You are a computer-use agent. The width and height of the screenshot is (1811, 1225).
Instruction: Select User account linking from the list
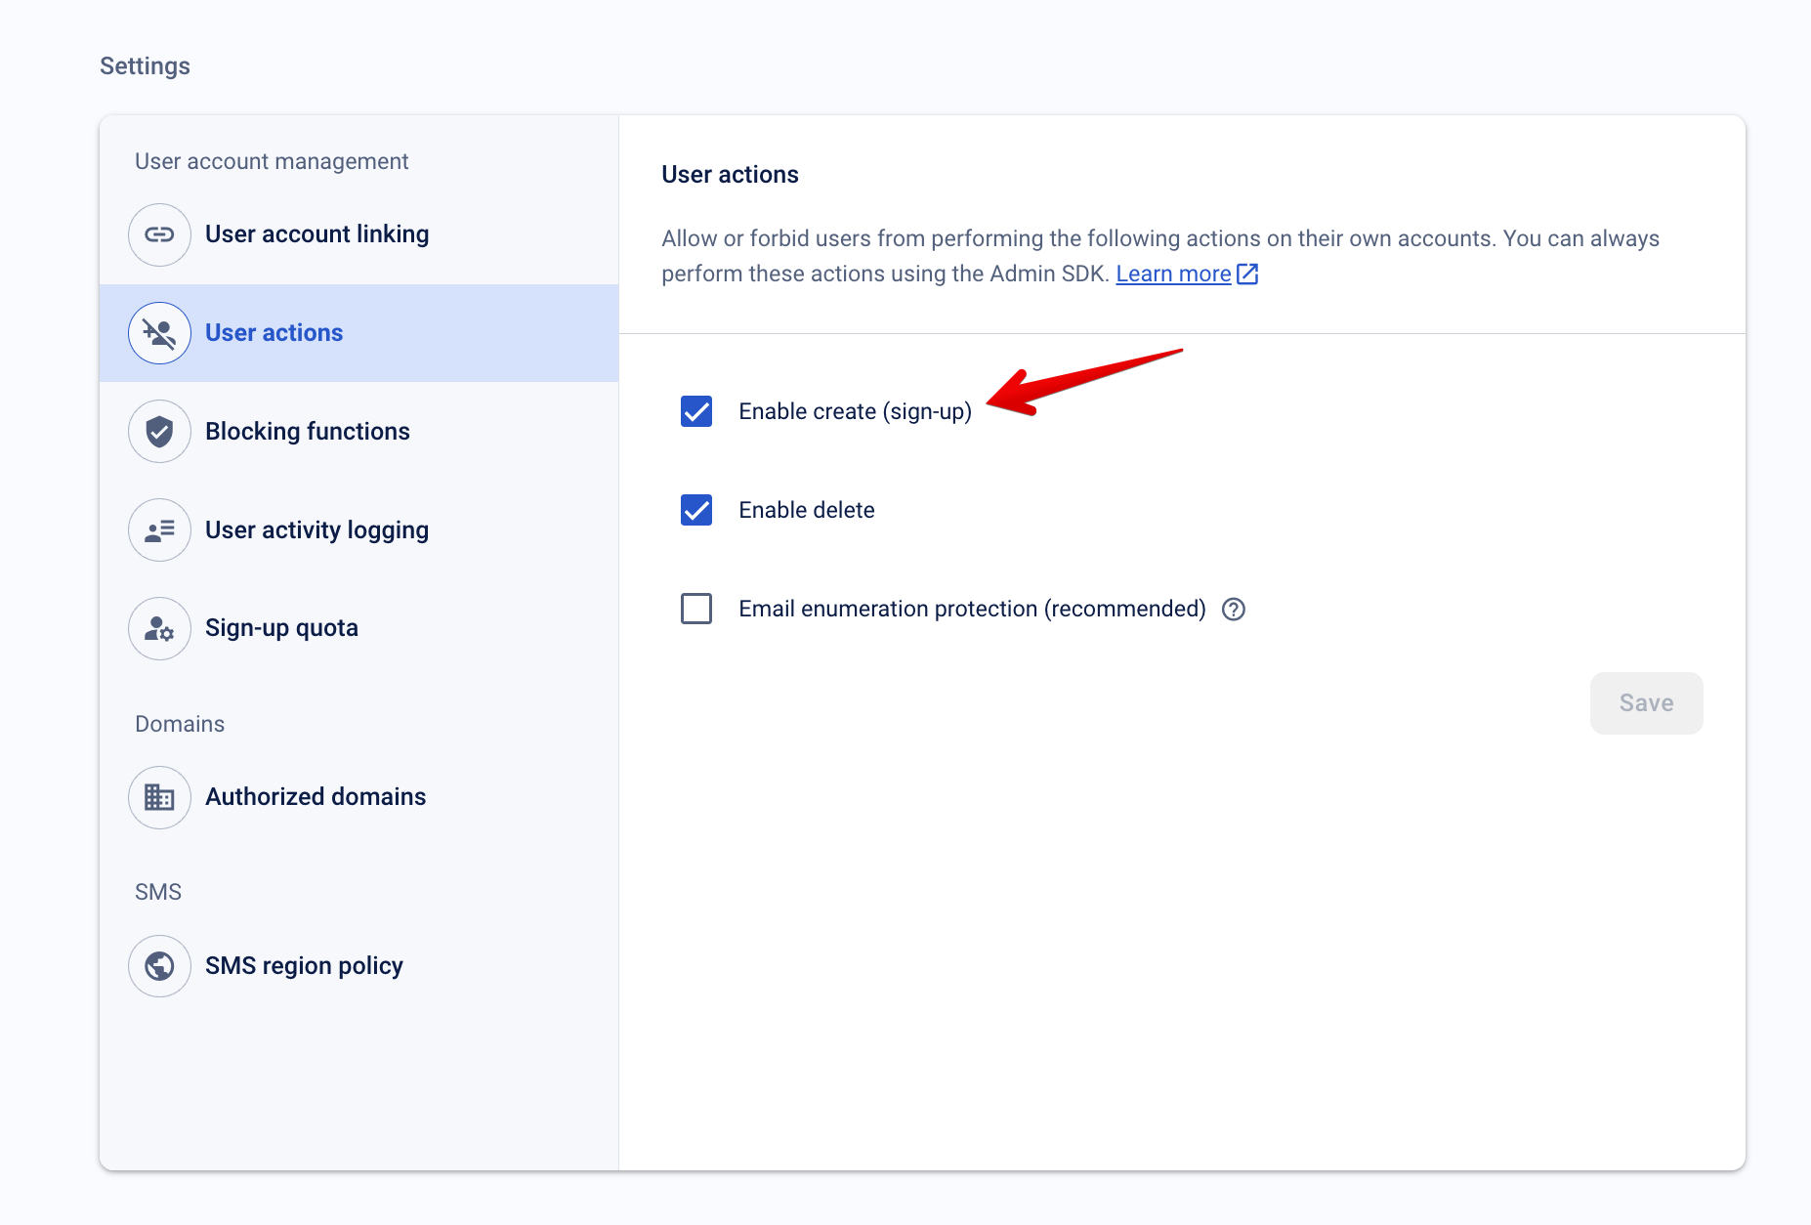pyautogui.click(x=316, y=233)
